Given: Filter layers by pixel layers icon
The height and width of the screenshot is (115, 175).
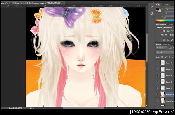Looking at the screenshot, I should [170, 48].
